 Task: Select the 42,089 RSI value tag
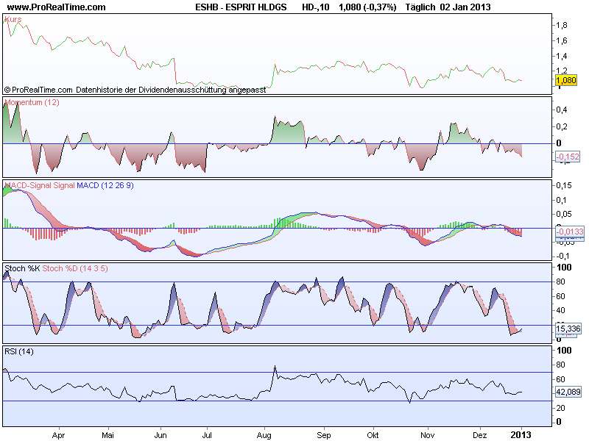coord(568,392)
